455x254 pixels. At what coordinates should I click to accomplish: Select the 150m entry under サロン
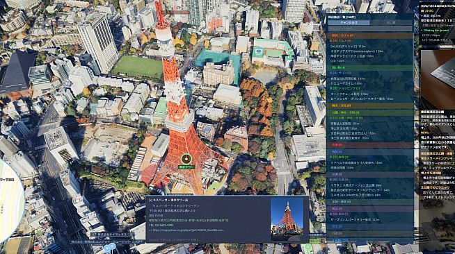coord(346,83)
